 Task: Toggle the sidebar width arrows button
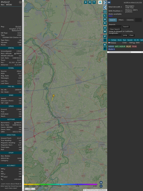109,2
